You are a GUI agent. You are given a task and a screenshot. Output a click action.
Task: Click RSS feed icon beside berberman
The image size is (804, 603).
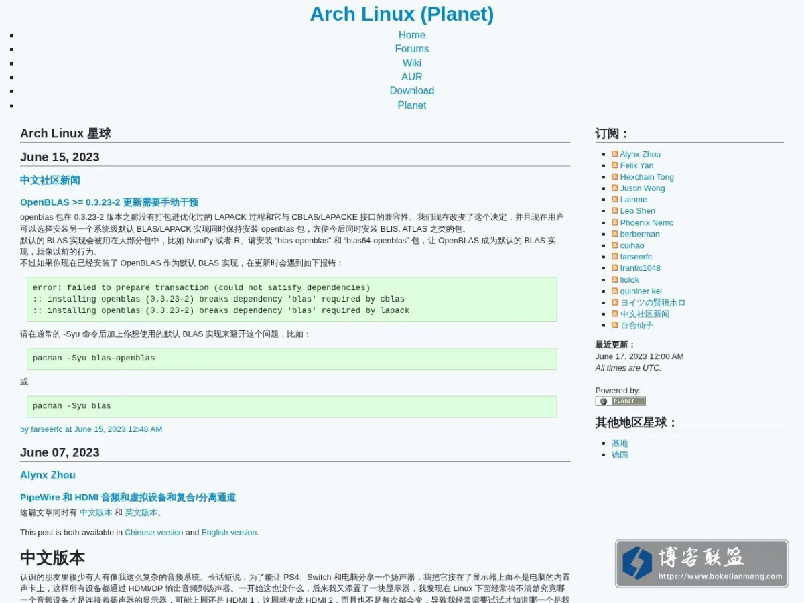pyautogui.click(x=615, y=234)
